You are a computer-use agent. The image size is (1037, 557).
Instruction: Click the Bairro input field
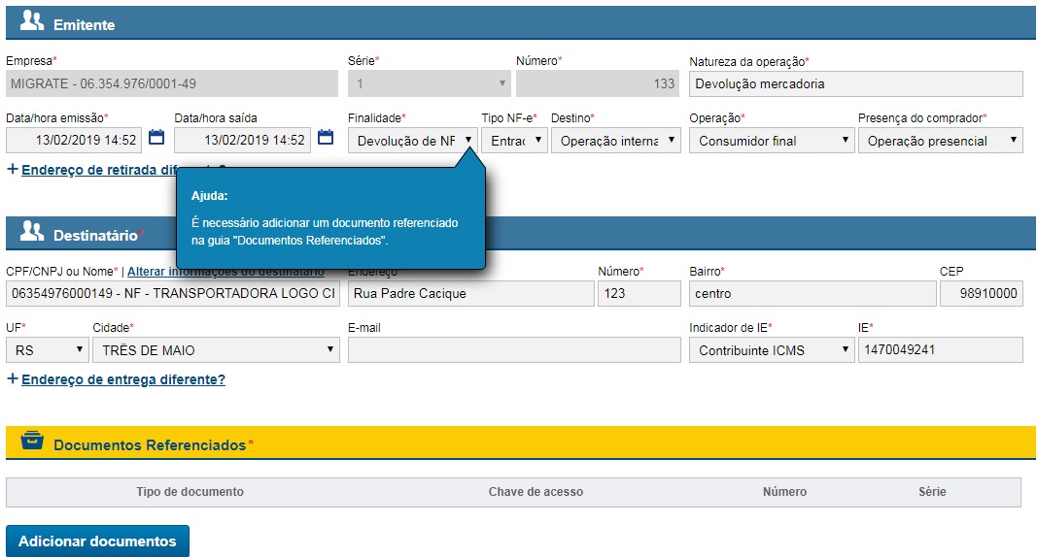point(812,293)
